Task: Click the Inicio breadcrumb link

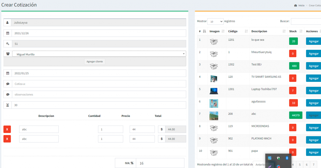Action: tap(301, 5)
